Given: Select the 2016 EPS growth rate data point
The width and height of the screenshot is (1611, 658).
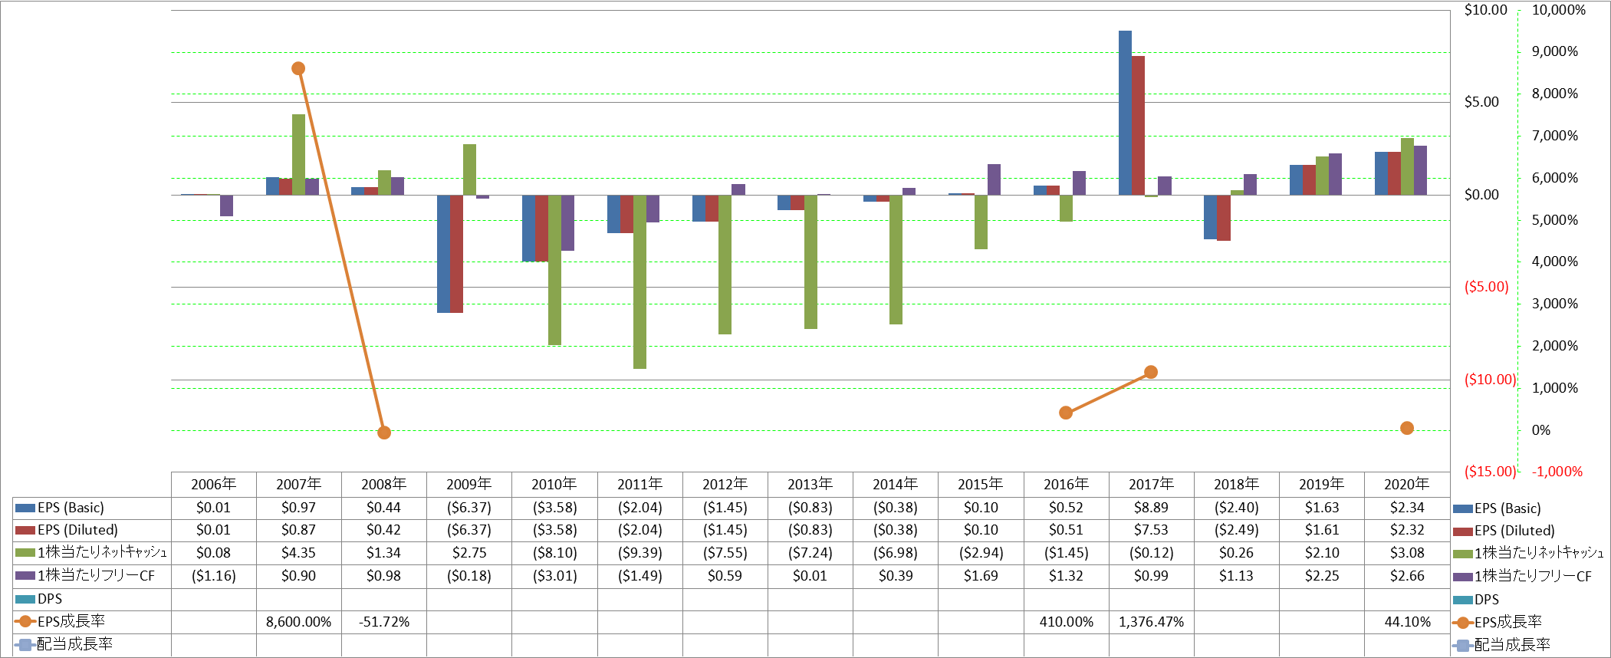Looking at the screenshot, I should point(1066,413).
